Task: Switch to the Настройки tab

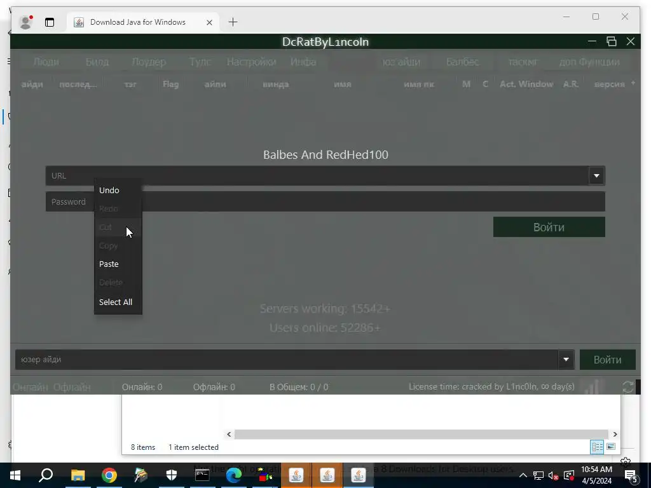Action: 251,62
